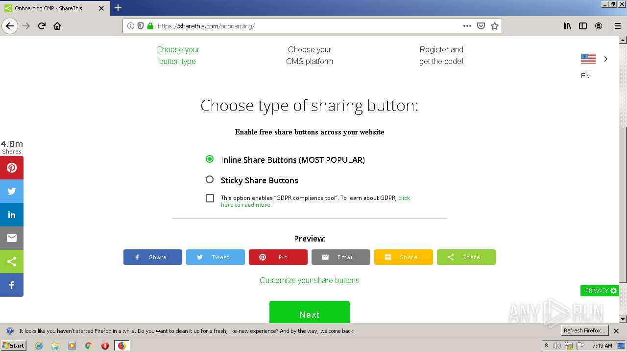Viewport: 627px width, 352px height.
Task: Click the page vertical scrollbar
Action: pyautogui.click(x=623, y=204)
